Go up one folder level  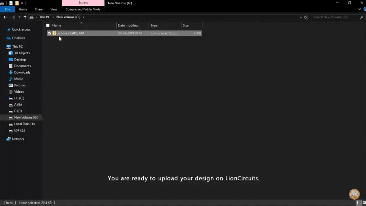point(25,17)
